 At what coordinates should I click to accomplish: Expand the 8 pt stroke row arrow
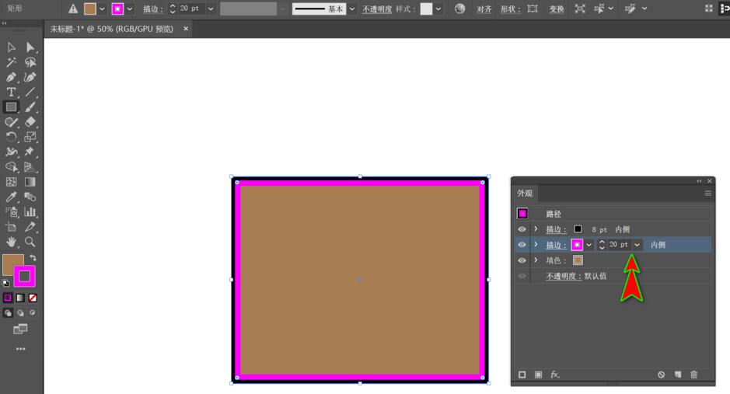coord(536,229)
